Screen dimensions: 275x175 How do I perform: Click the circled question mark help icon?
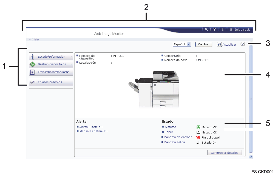click(243, 44)
